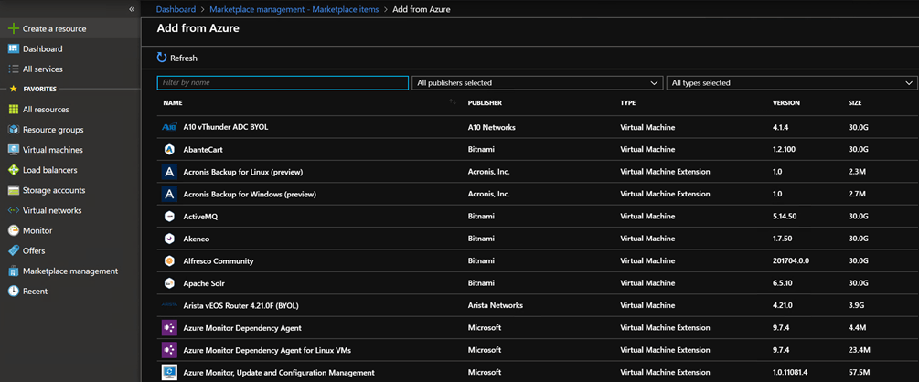Click the Monitor gauge icon
The width and height of the screenshot is (919, 382).
click(x=14, y=231)
